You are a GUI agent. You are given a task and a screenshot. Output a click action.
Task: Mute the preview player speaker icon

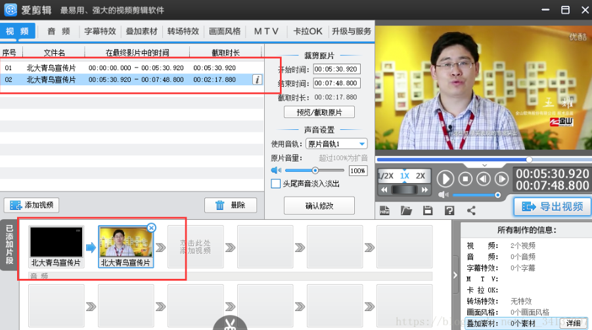pos(444,195)
